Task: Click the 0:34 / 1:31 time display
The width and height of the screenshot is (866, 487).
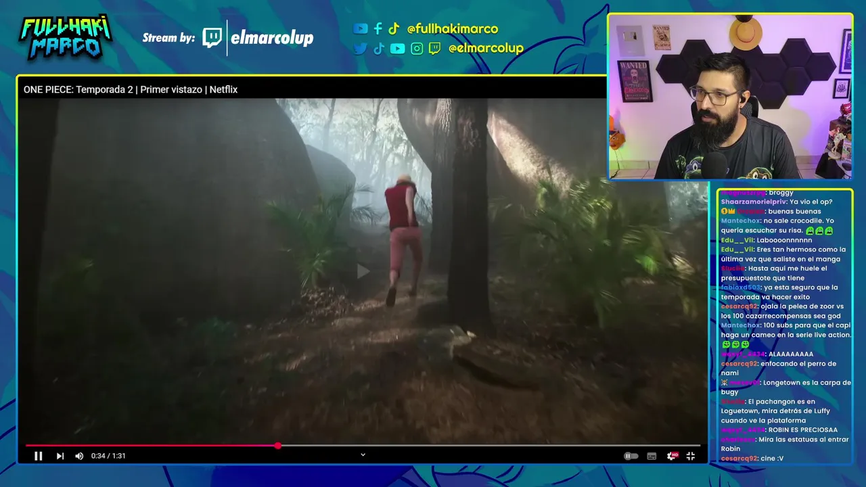Action: (x=108, y=456)
